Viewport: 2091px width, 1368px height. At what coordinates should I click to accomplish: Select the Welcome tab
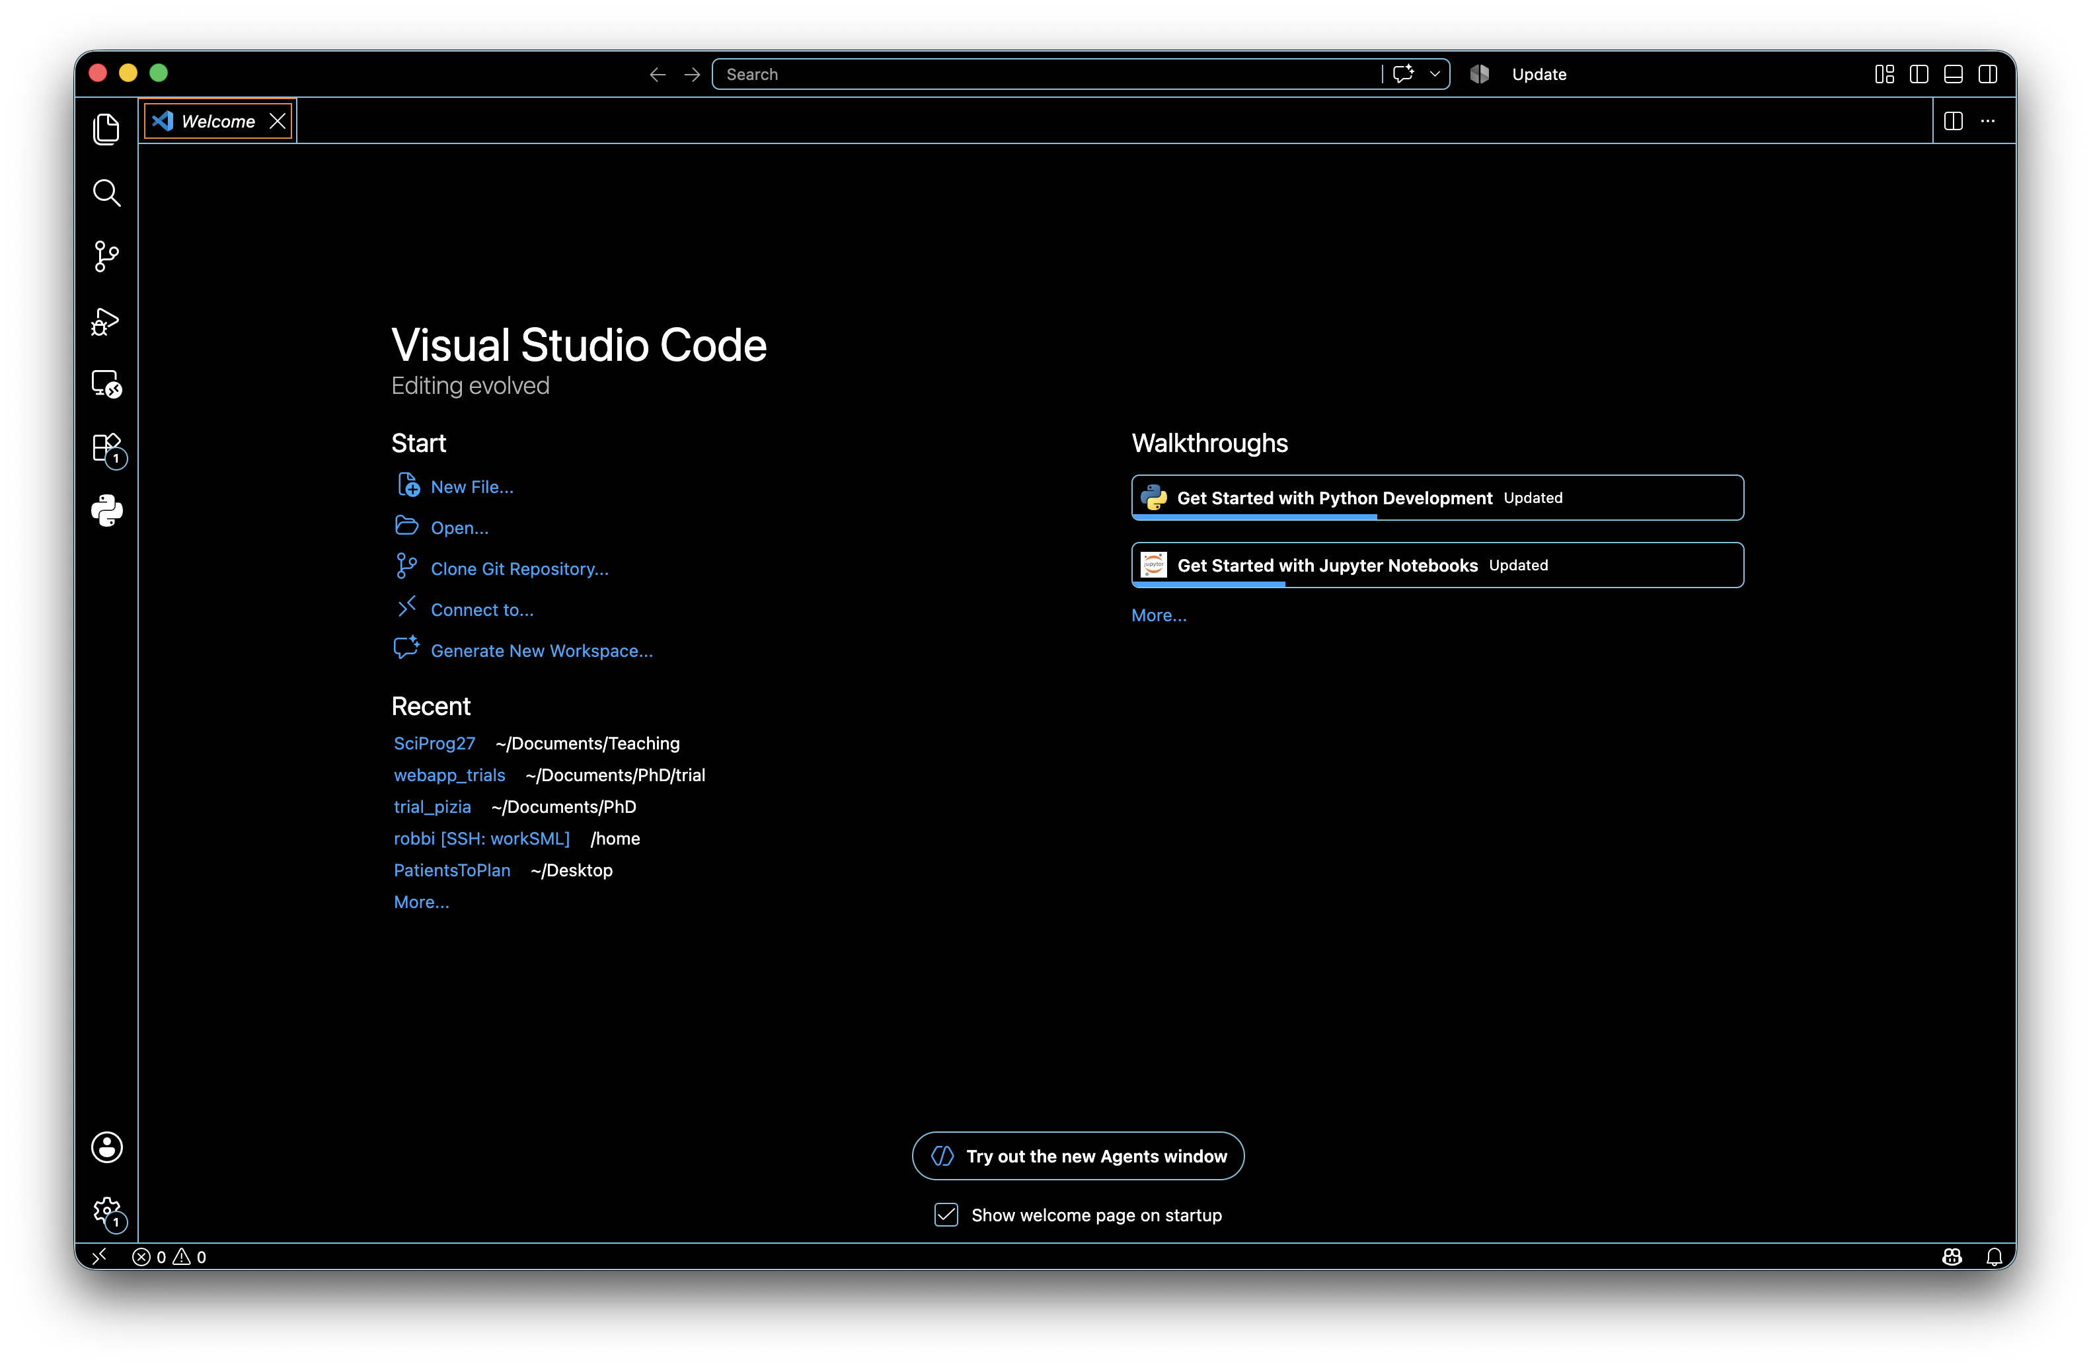[218, 121]
